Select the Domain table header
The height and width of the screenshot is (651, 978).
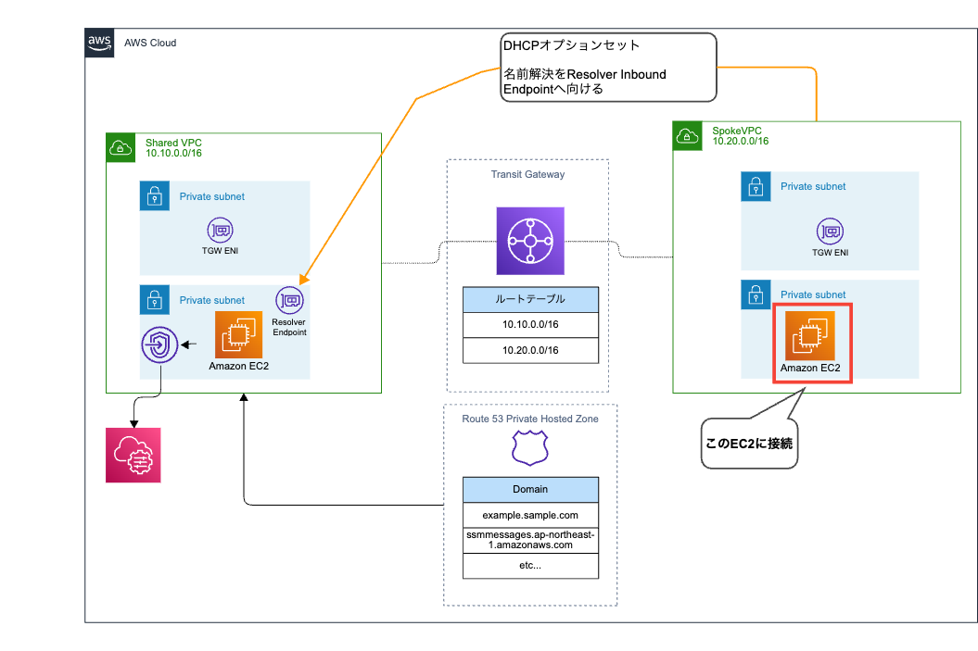(x=529, y=489)
